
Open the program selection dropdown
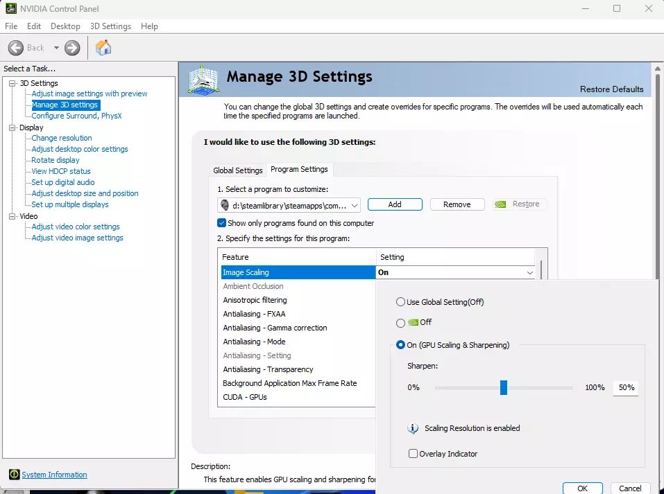[289, 206]
